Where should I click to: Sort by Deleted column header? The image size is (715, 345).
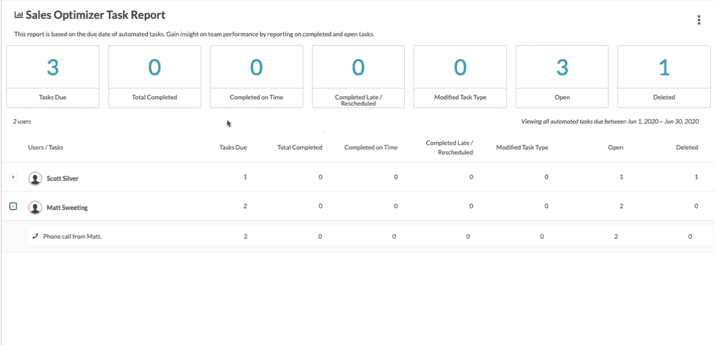point(687,148)
